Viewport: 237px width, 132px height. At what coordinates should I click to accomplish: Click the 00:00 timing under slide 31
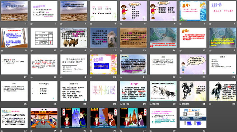point(185,104)
